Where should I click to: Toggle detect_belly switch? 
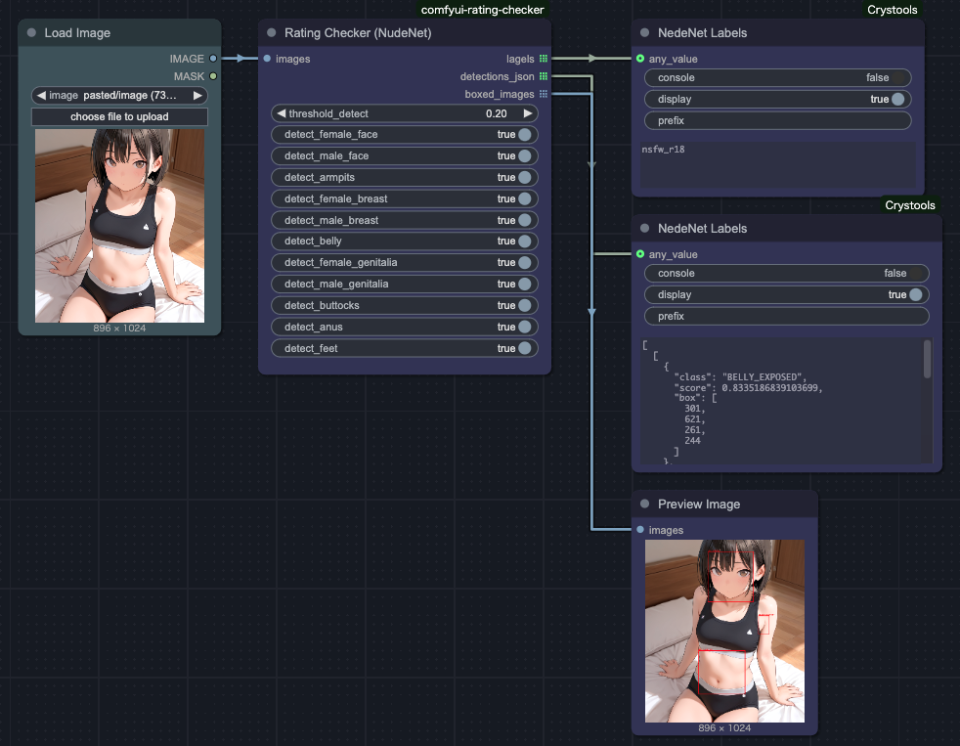525,241
